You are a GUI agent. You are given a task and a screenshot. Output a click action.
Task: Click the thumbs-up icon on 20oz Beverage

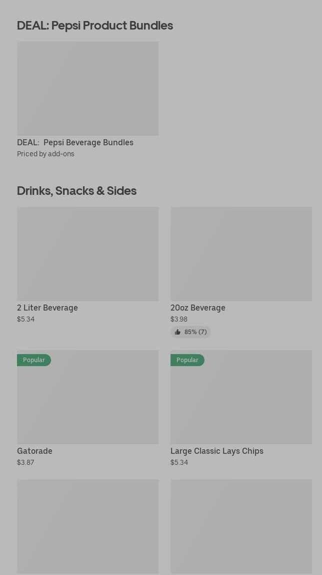coord(177,332)
